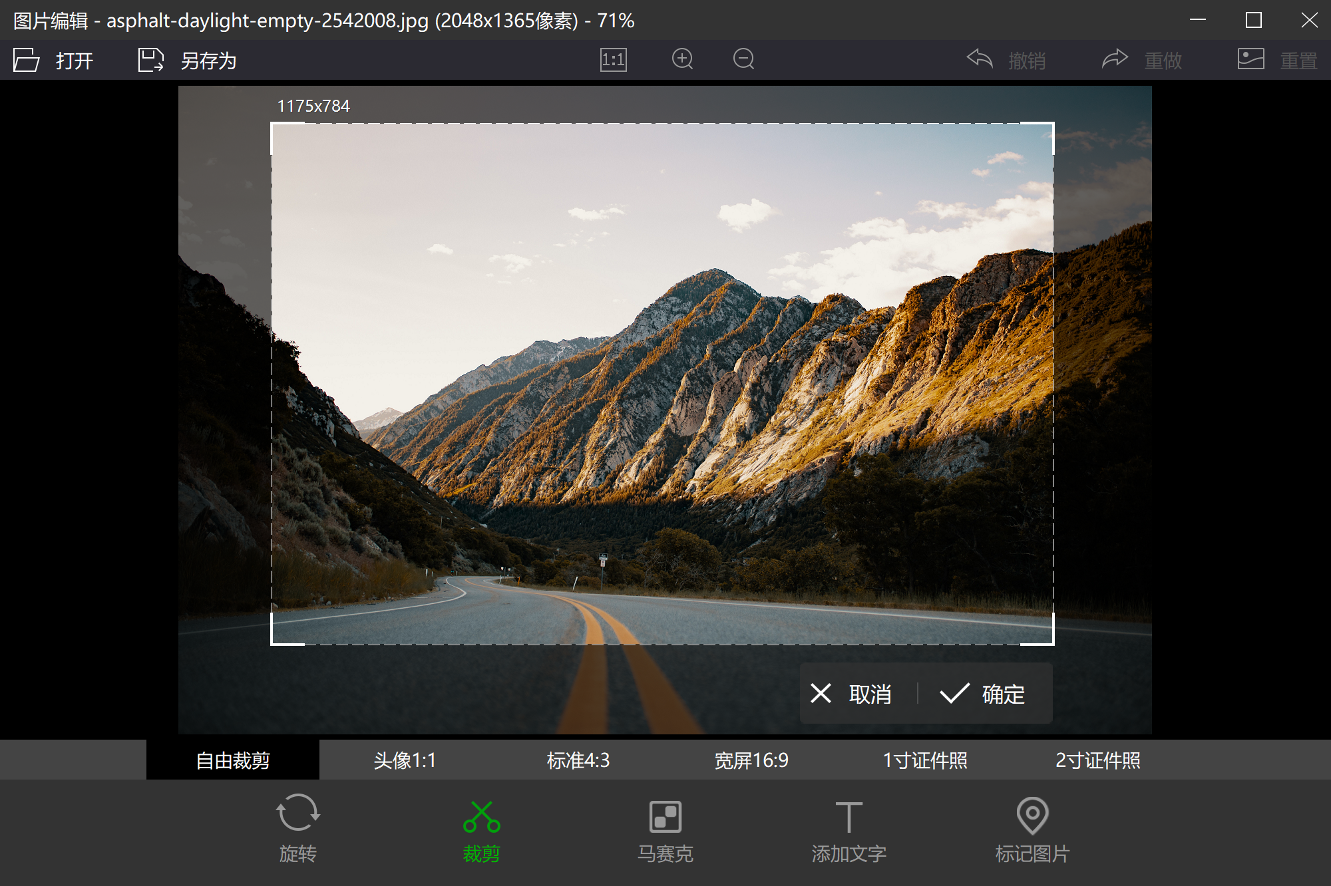Viewport: 1331px width, 886px height.
Task: Click the Reset image icon
Action: click(1250, 59)
